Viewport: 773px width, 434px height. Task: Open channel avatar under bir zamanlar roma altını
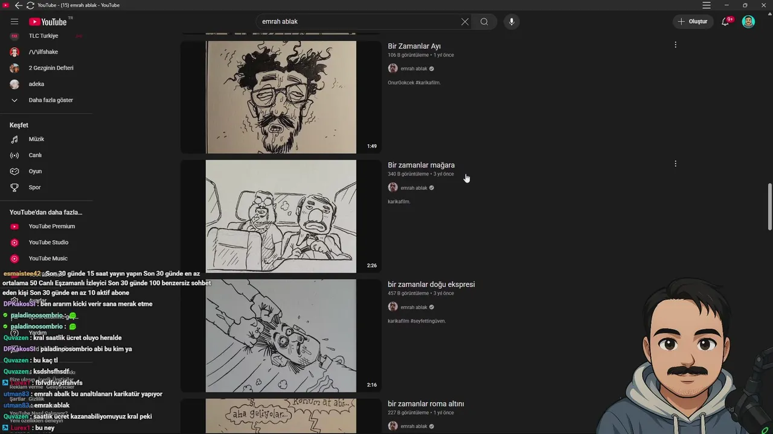[x=393, y=426]
